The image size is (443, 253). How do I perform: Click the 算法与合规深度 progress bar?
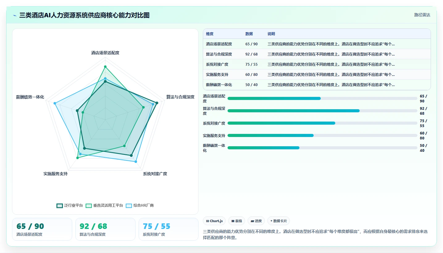322,111
